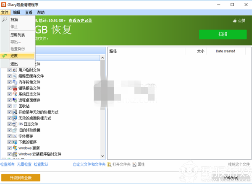The width and height of the screenshot is (252, 184).
Task: Disable 字体缓存 checkbox
Action: (9, 136)
